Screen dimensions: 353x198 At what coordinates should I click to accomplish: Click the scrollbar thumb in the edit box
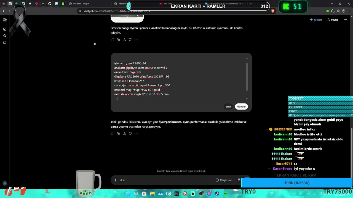tap(247, 77)
